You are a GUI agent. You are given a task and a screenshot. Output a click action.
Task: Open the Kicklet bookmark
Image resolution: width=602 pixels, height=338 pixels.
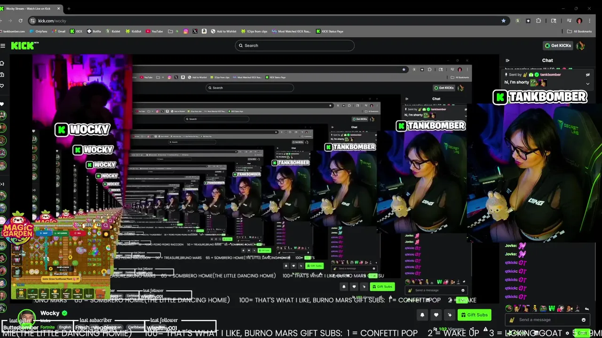pos(113,31)
